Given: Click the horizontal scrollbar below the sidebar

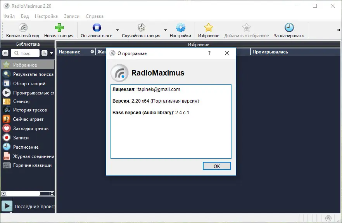Looking at the screenshot, I should coord(23,193).
